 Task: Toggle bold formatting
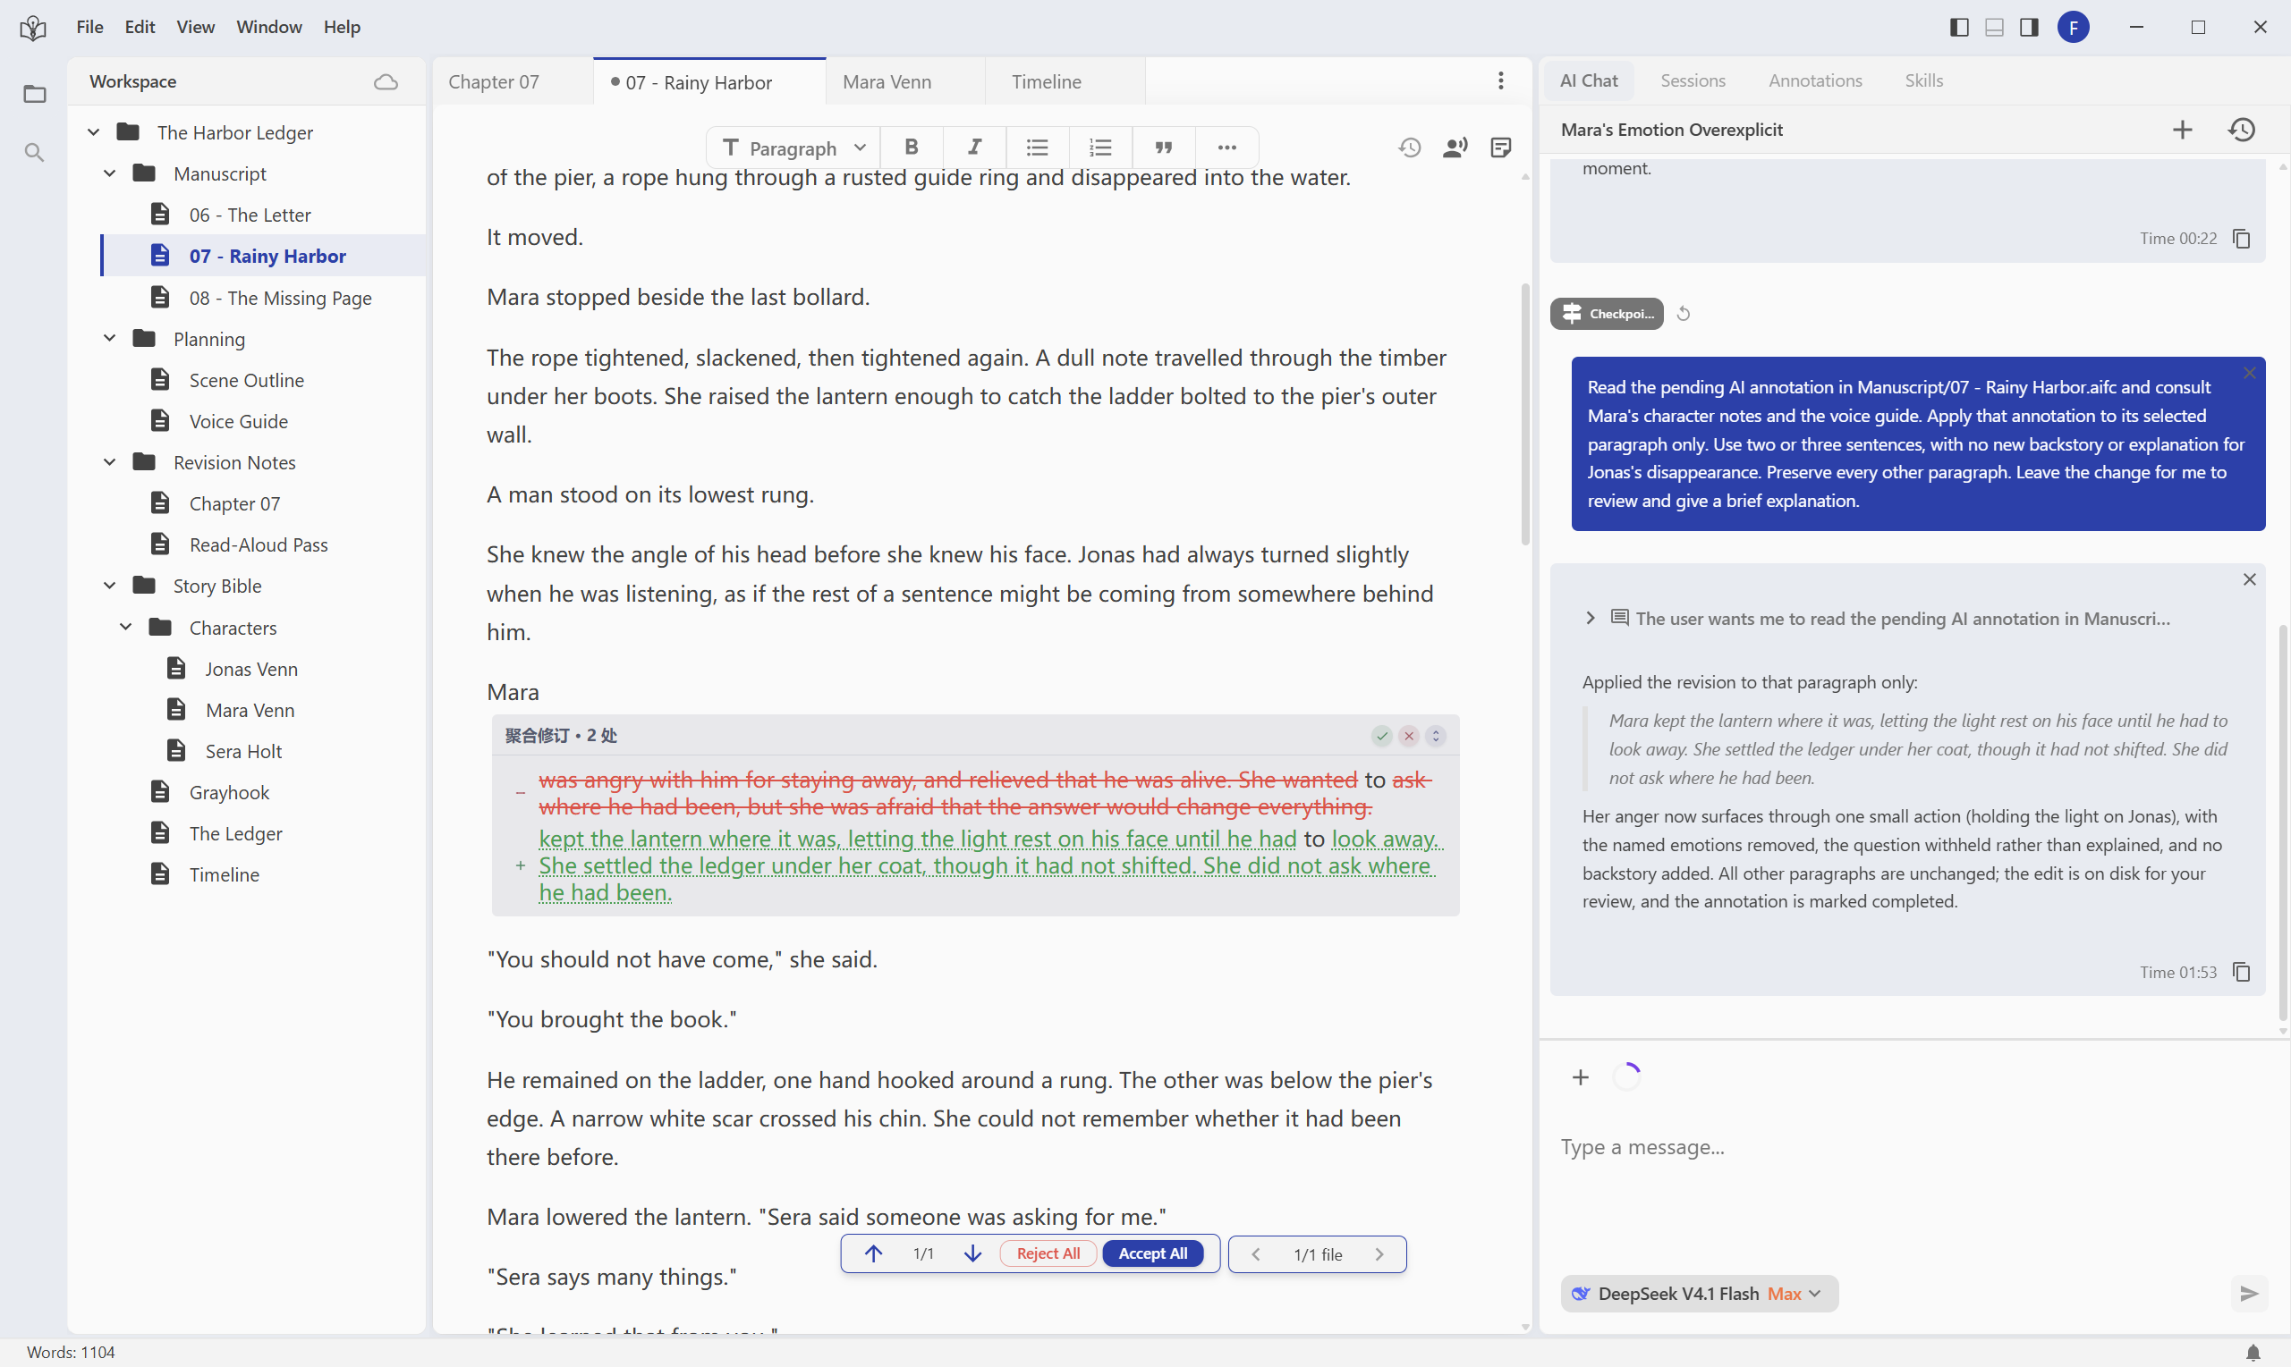pos(912,148)
